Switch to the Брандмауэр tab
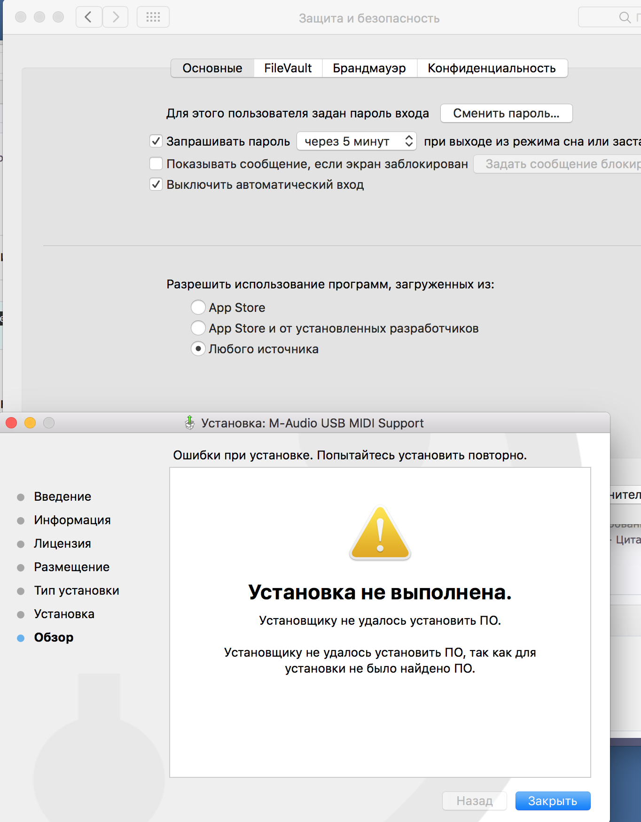The height and width of the screenshot is (822, 641). click(369, 68)
